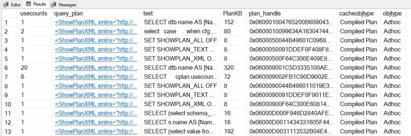411x136 pixels.
Task: Select the Results tab
Action: tap(36, 4)
